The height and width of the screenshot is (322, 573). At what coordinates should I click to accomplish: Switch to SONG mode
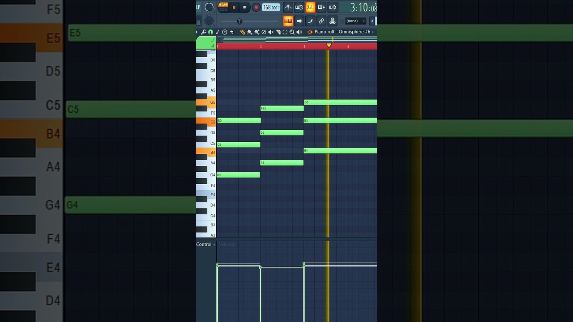pyautogui.click(x=223, y=9)
